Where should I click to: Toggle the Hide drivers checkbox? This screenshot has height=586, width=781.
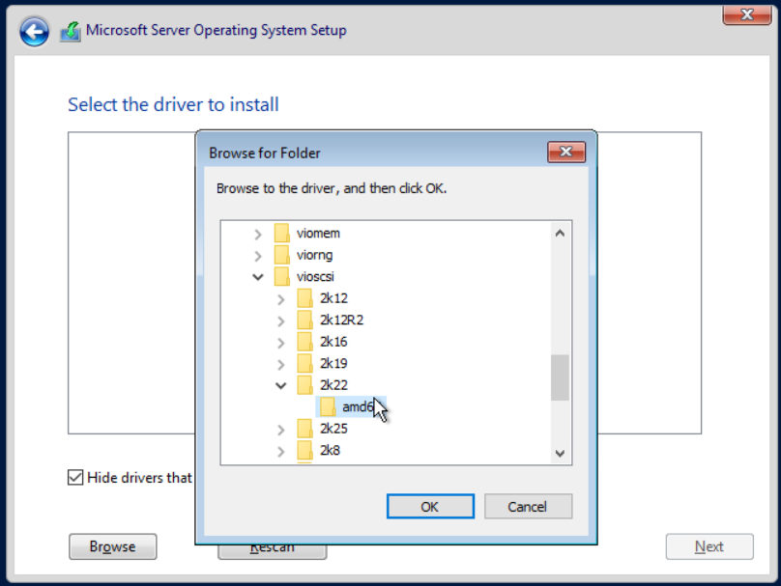[x=75, y=477]
